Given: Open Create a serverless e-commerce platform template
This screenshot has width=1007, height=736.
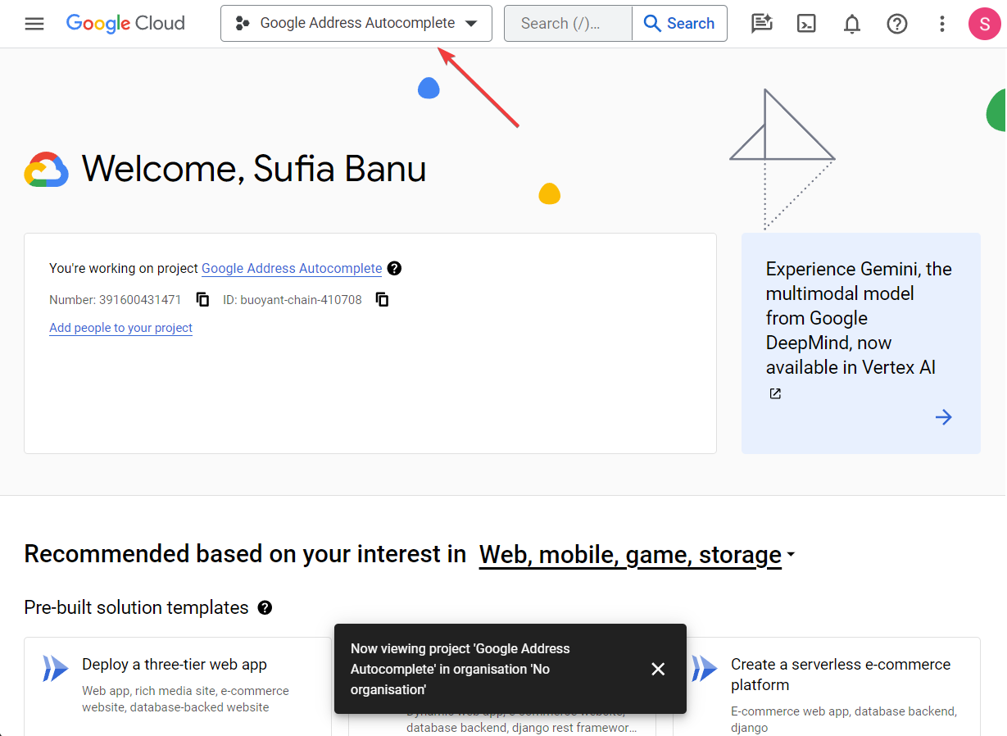Looking at the screenshot, I should point(827,686).
